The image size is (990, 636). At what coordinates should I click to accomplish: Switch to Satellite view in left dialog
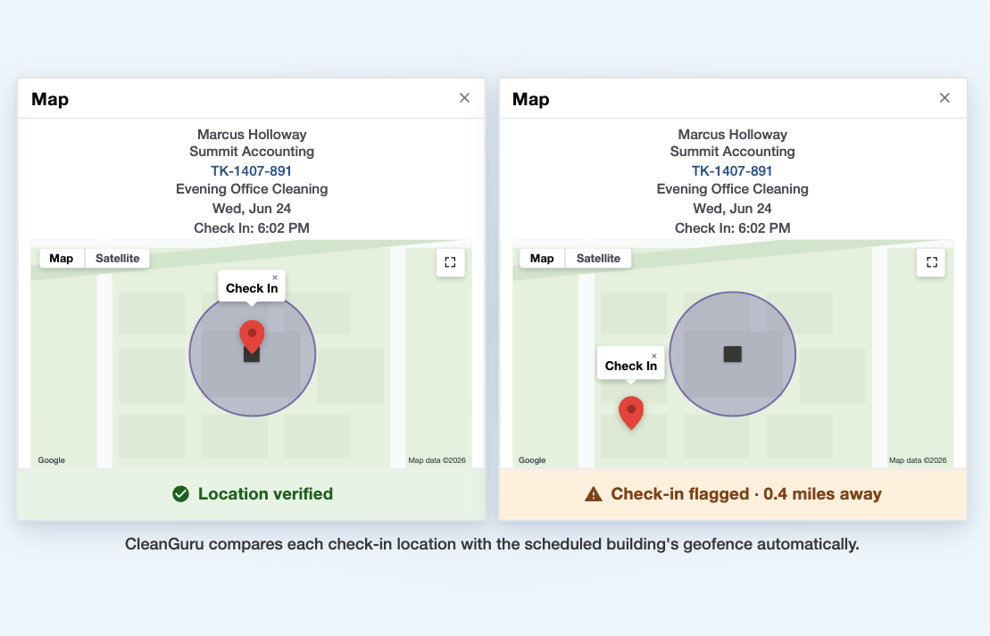(x=118, y=258)
